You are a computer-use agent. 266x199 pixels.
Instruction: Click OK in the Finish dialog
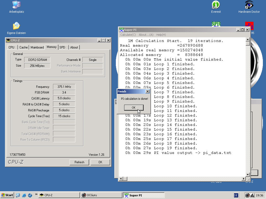click(134, 108)
